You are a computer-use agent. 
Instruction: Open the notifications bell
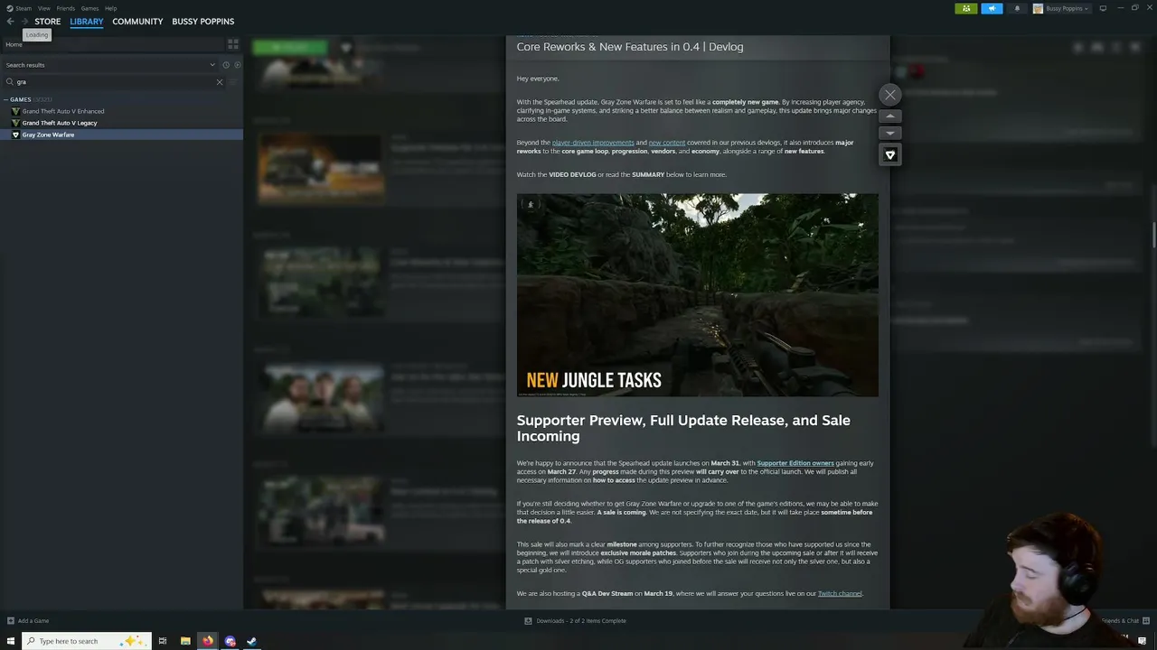tap(1017, 8)
